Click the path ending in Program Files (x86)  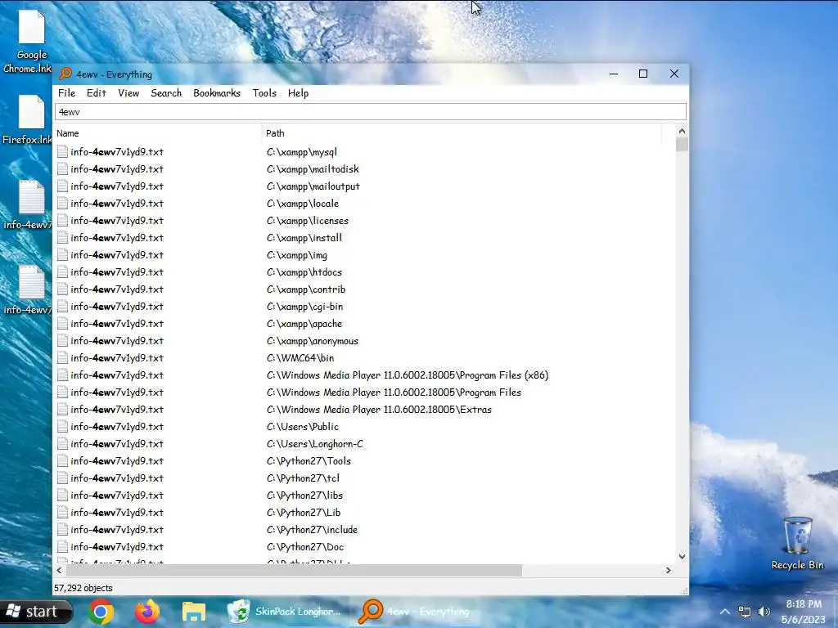point(408,375)
